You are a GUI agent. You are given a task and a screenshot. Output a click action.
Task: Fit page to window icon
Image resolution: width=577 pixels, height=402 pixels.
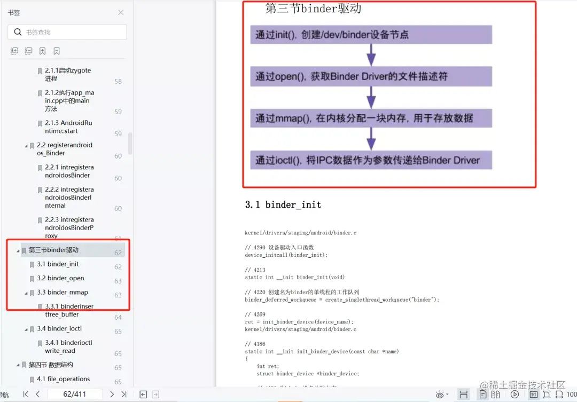pos(547,395)
